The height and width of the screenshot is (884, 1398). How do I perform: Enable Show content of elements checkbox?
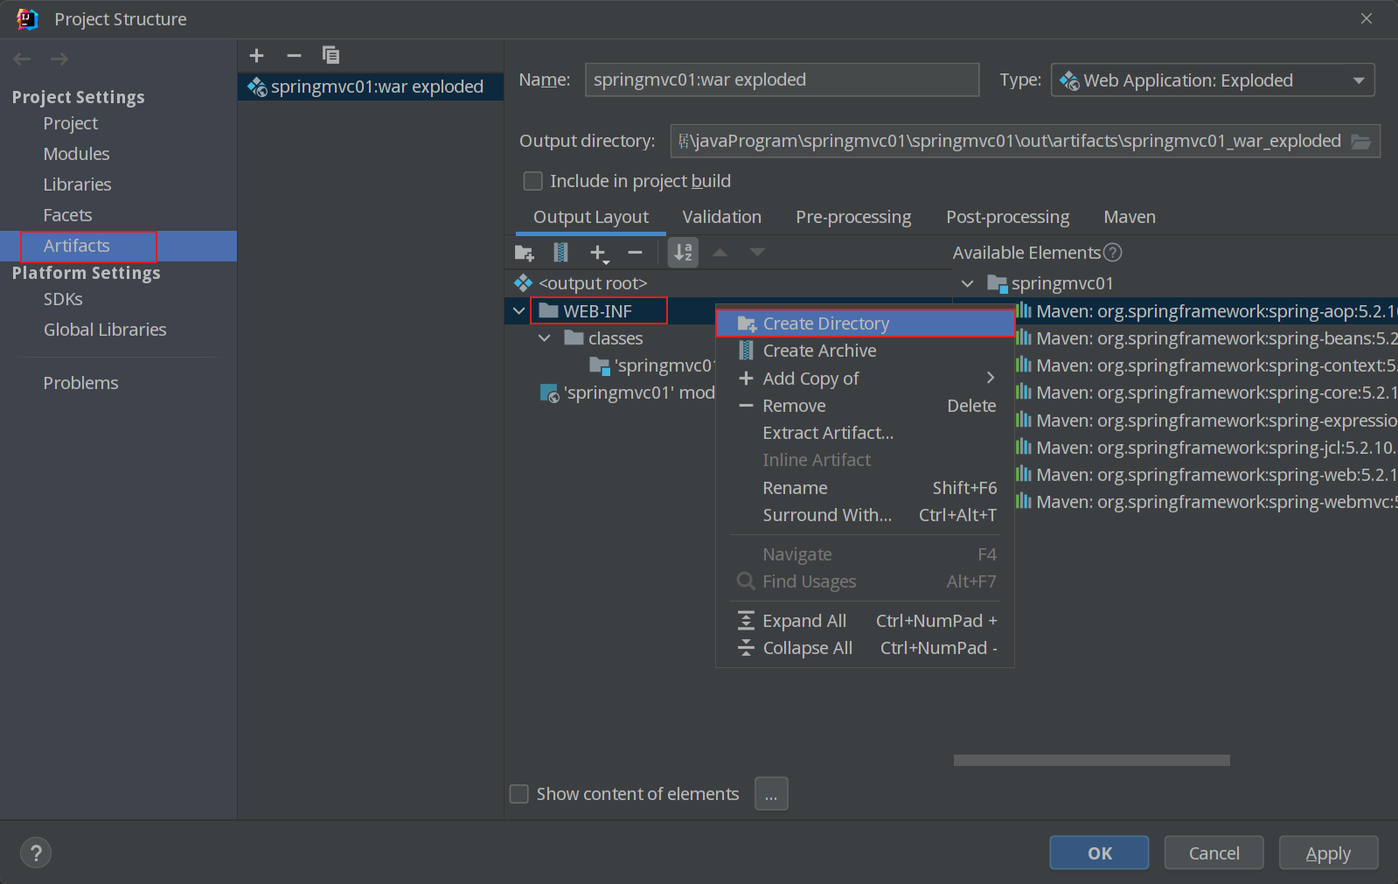519,794
